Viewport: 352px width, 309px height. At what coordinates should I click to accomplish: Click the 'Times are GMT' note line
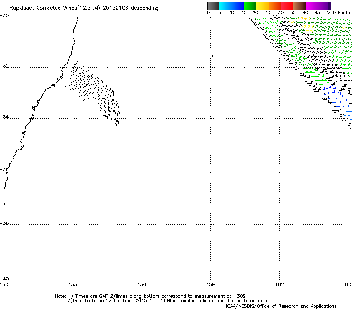tap(150, 296)
